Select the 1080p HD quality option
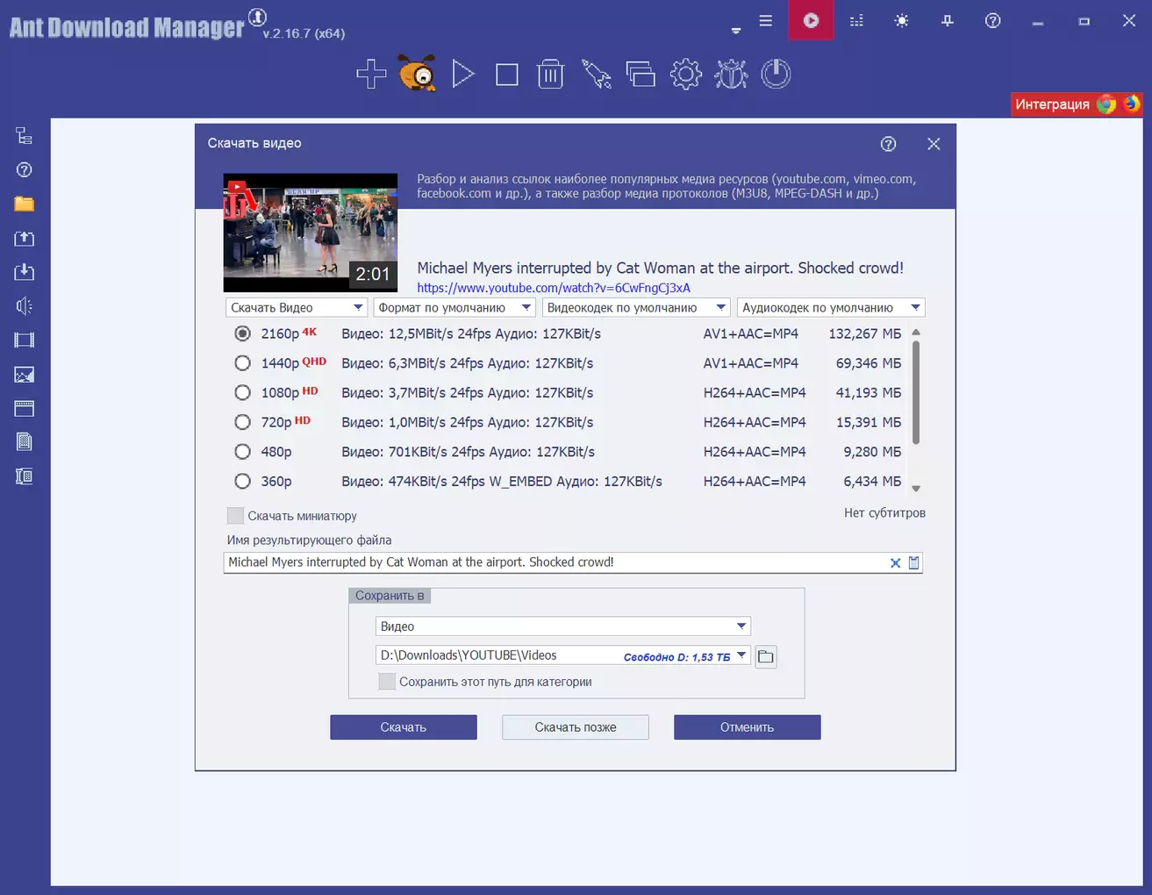Screen dimensions: 1152x895 point(243,393)
